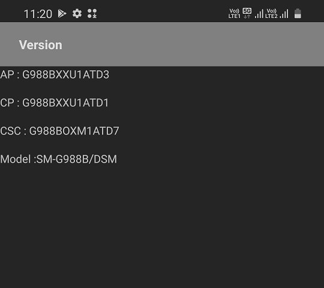Tap the CP label text
Viewport: 324px width, 288px height.
pyautogui.click(x=7, y=103)
